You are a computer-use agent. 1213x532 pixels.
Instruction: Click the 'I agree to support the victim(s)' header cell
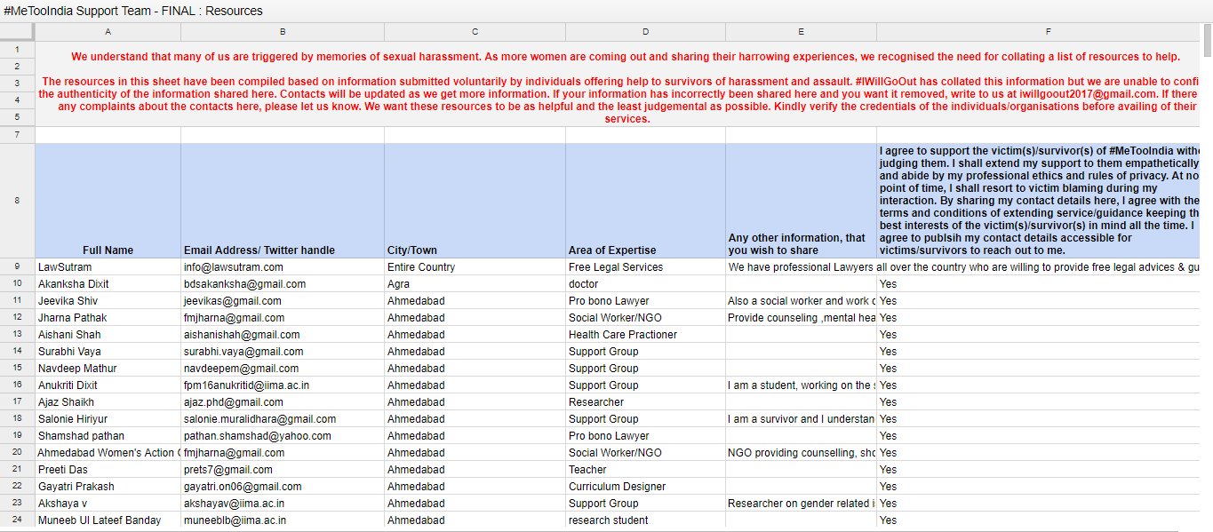click(x=1038, y=201)
